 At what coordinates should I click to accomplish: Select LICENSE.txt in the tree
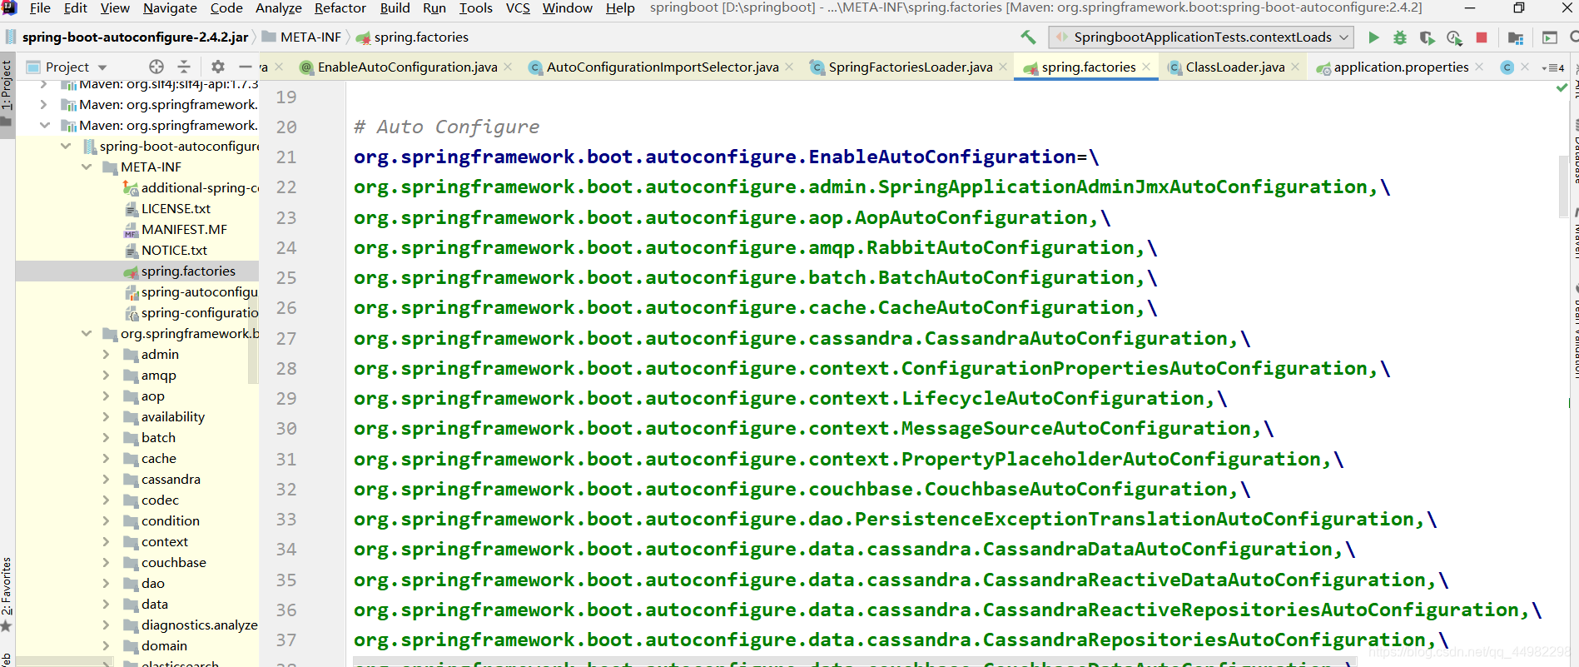click(176, 209)
